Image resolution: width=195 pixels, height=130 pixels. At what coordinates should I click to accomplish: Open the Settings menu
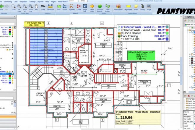[x=32, y=2]
